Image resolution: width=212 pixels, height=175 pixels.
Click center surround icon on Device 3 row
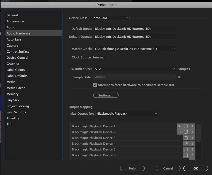tap(186, 138)
